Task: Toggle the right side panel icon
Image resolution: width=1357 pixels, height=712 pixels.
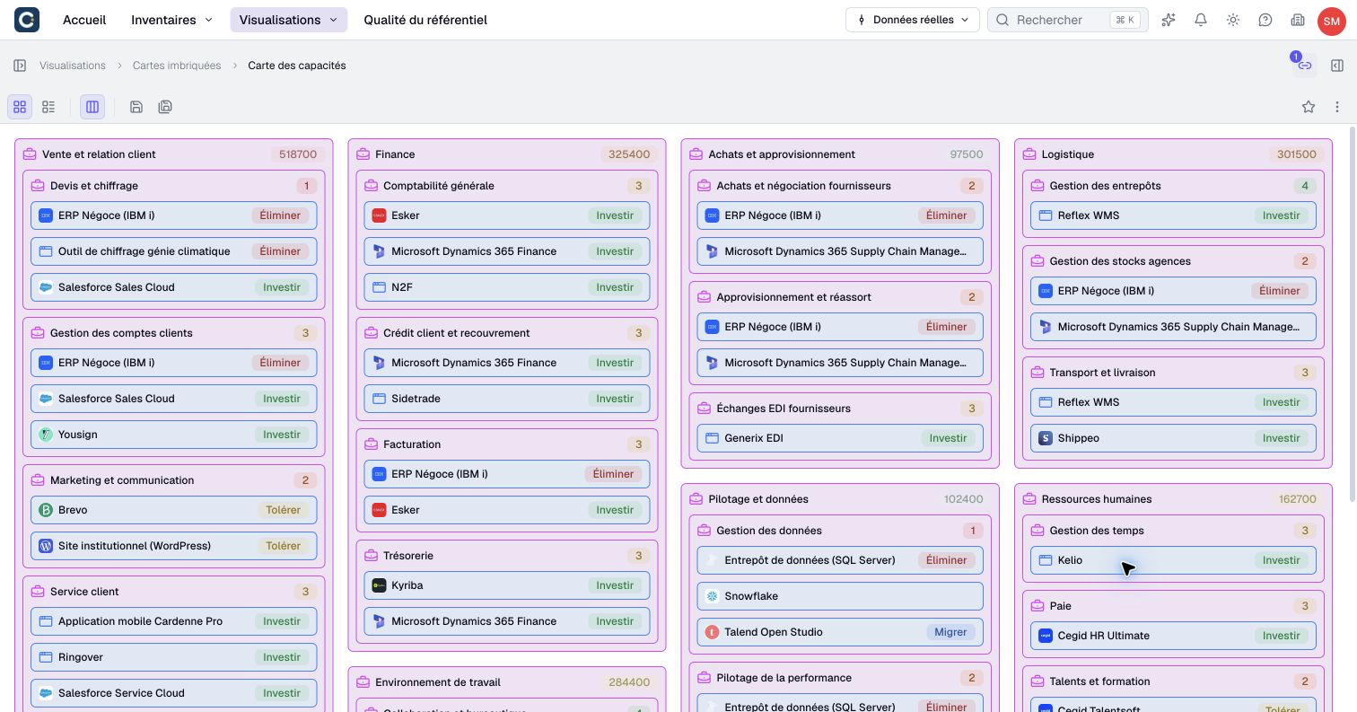Action: pos(1337,66)
